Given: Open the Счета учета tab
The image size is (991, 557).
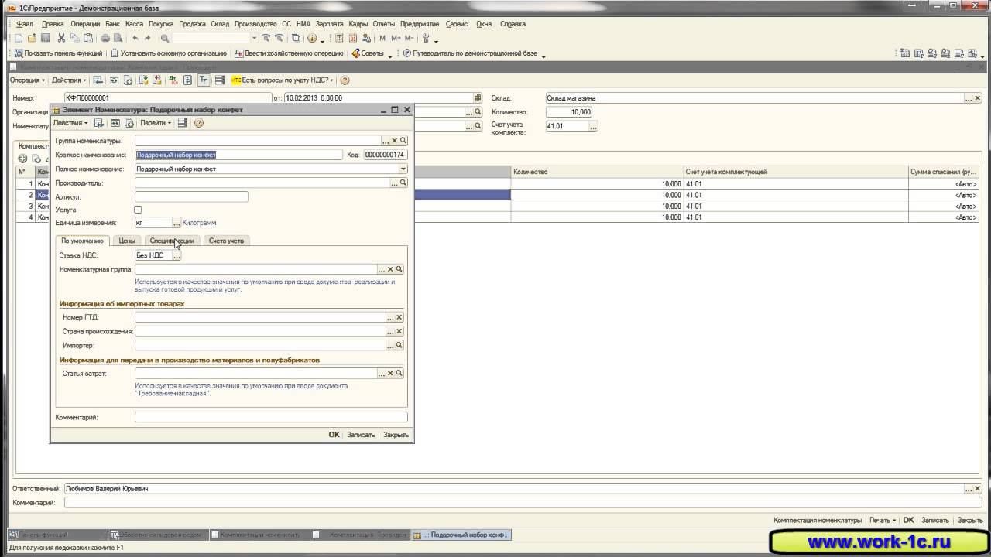Looking at the screenshot, I should pos(226,241).
